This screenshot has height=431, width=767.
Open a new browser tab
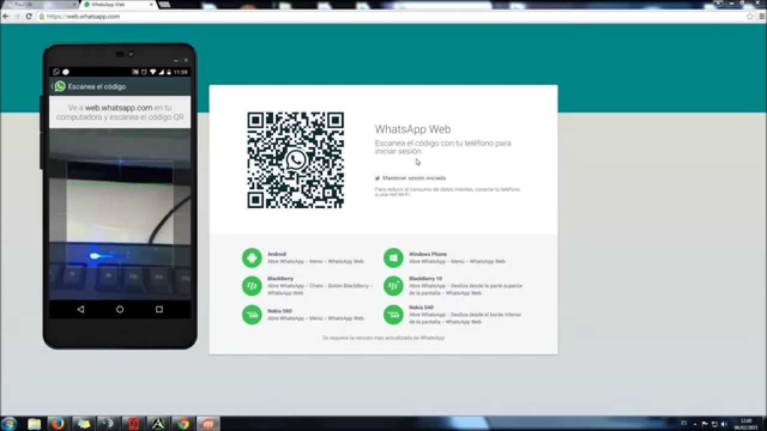tap(165, 4)
